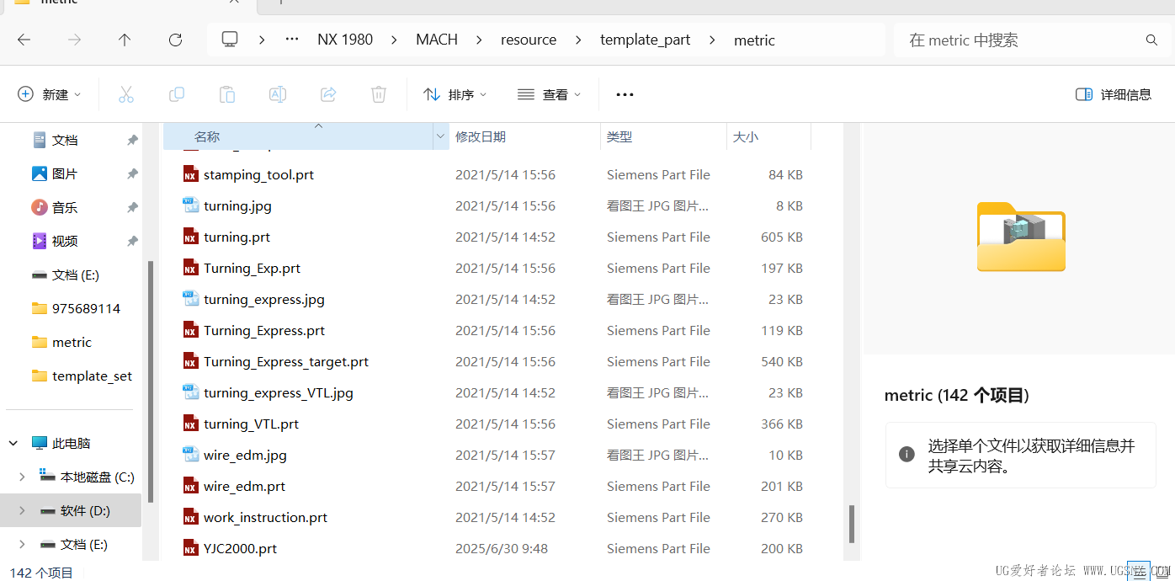Select the file name Turning_Express_target.prt
The image size is (1175, 581).
point(286,361)
